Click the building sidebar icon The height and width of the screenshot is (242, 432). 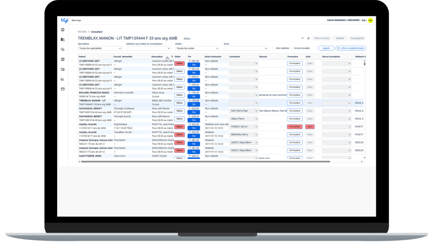(x=63, y=40)
